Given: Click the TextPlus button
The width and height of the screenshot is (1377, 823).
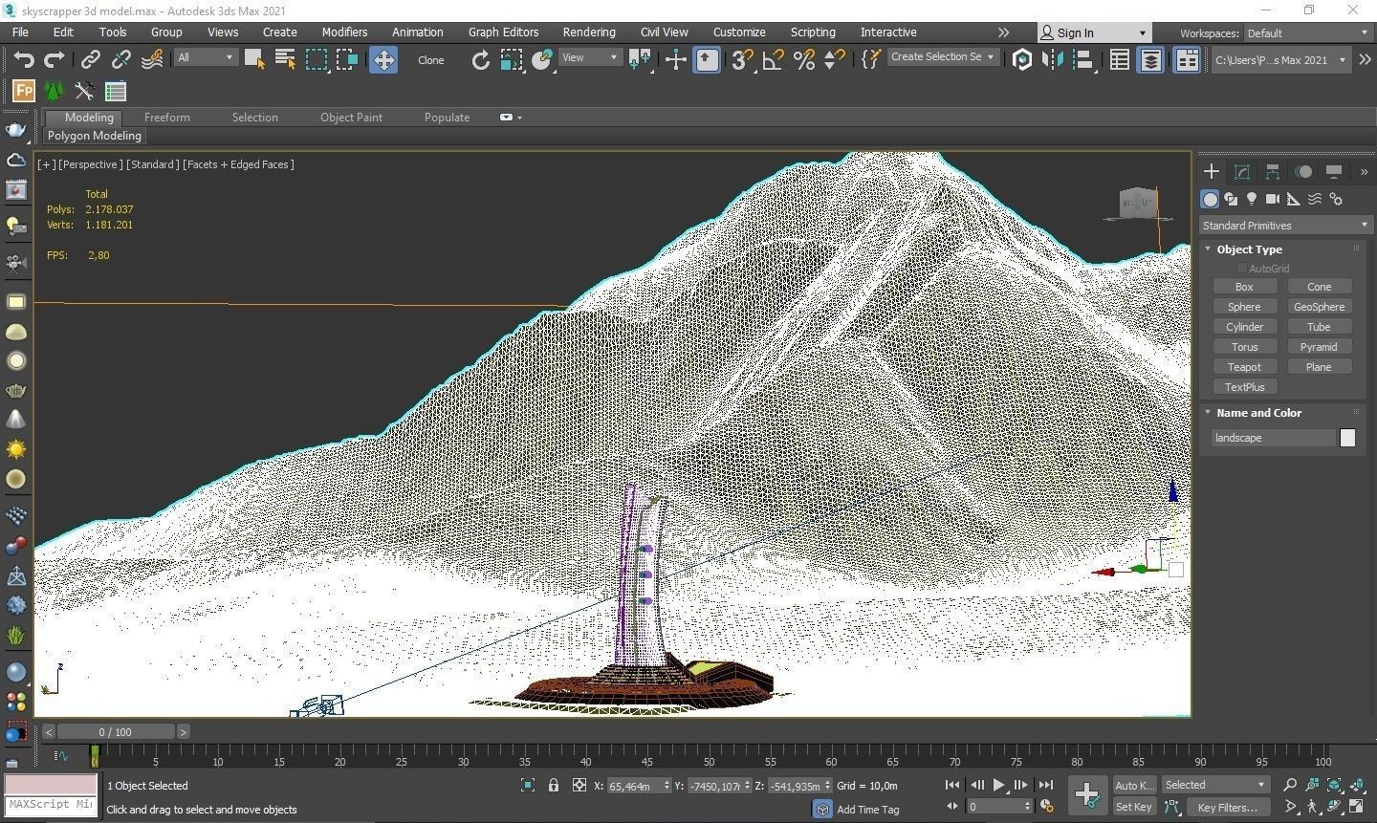Looking at the screenshot, I should [x=1244, y=387].
